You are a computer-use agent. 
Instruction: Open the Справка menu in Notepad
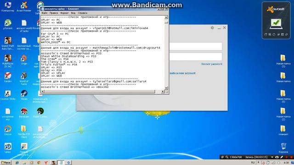pos(83,13)
